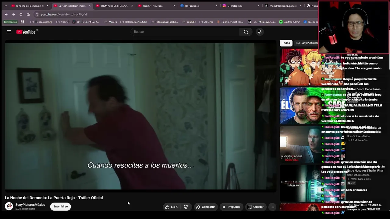Click the webcam overlay feed
390x219 pixels.
353,27
